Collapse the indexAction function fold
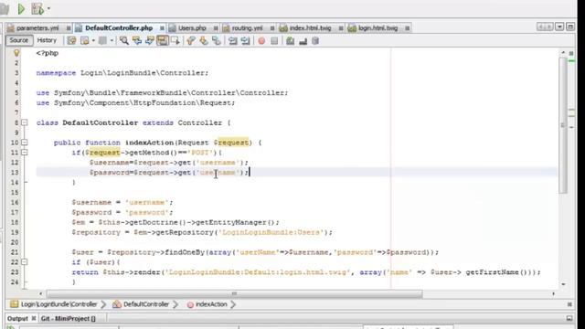 click(x=25, y=143)
